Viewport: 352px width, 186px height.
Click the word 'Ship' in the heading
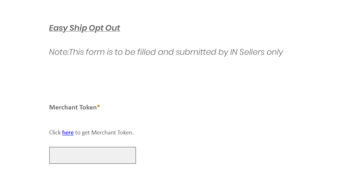[78, 28]
